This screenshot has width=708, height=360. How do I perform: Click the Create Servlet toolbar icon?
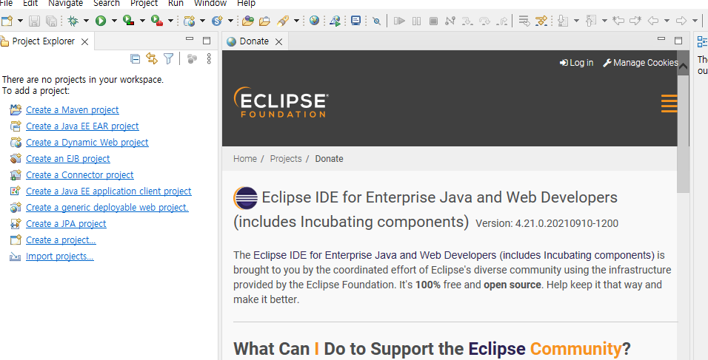tap(218, 21)
